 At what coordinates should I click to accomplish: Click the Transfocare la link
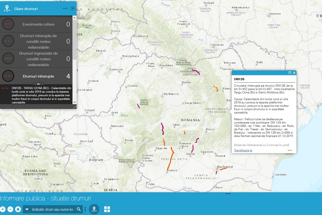click(x=243, y=150)
